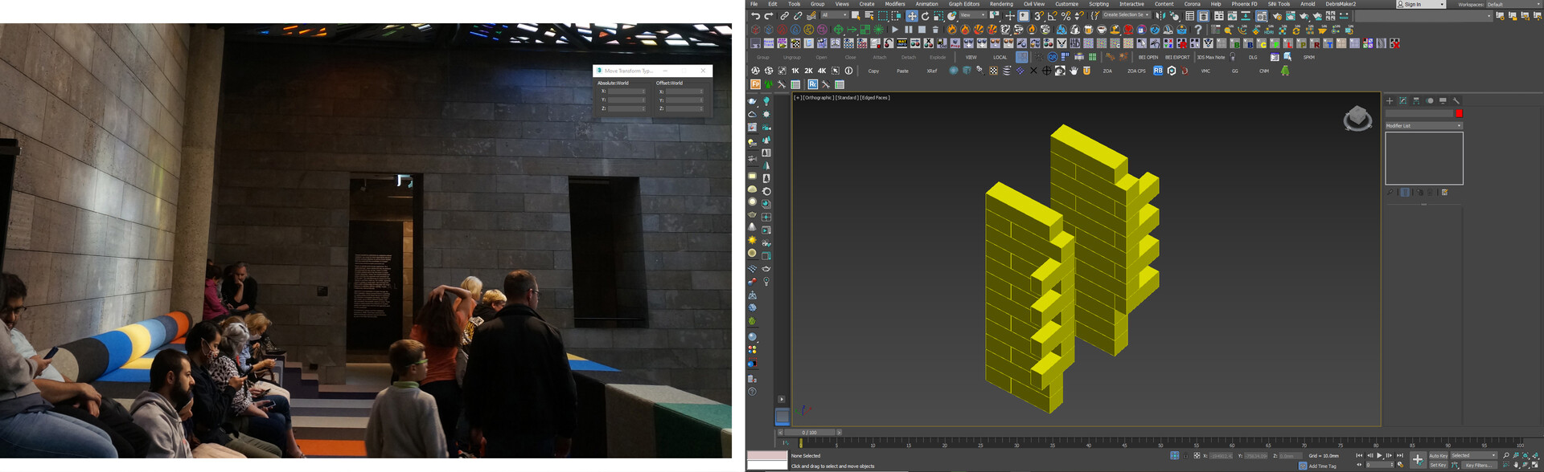Select the Move transform tool
This screenshot has height=472, width=1544.
coord(911,16)
